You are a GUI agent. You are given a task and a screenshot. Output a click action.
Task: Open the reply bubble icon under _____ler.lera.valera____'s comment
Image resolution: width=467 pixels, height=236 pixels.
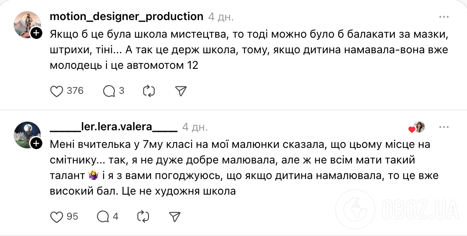[103, 217]
